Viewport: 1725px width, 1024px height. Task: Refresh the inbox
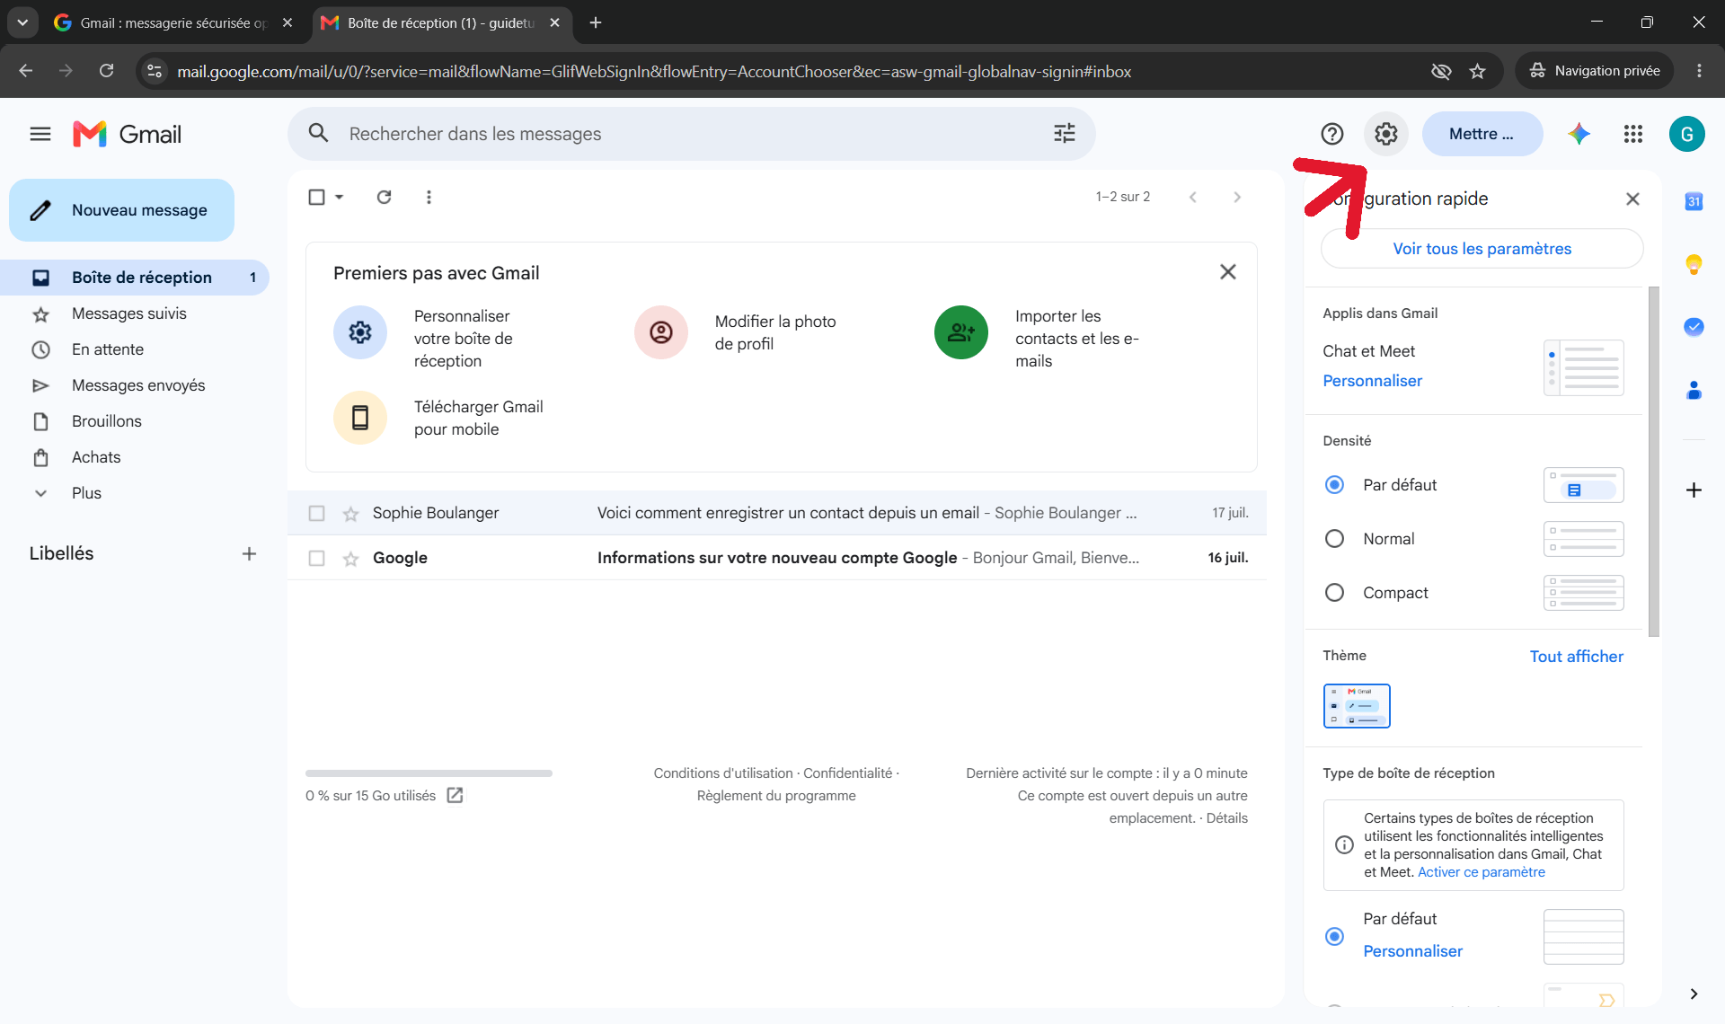pos(384,197)
